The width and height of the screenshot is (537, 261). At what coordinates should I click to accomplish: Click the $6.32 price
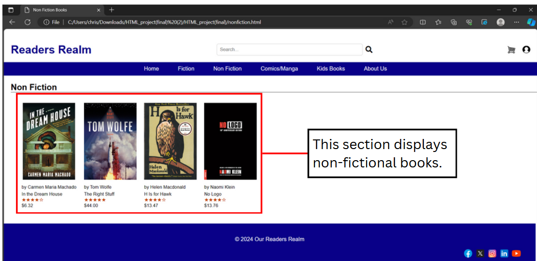(x=28, y=206)
